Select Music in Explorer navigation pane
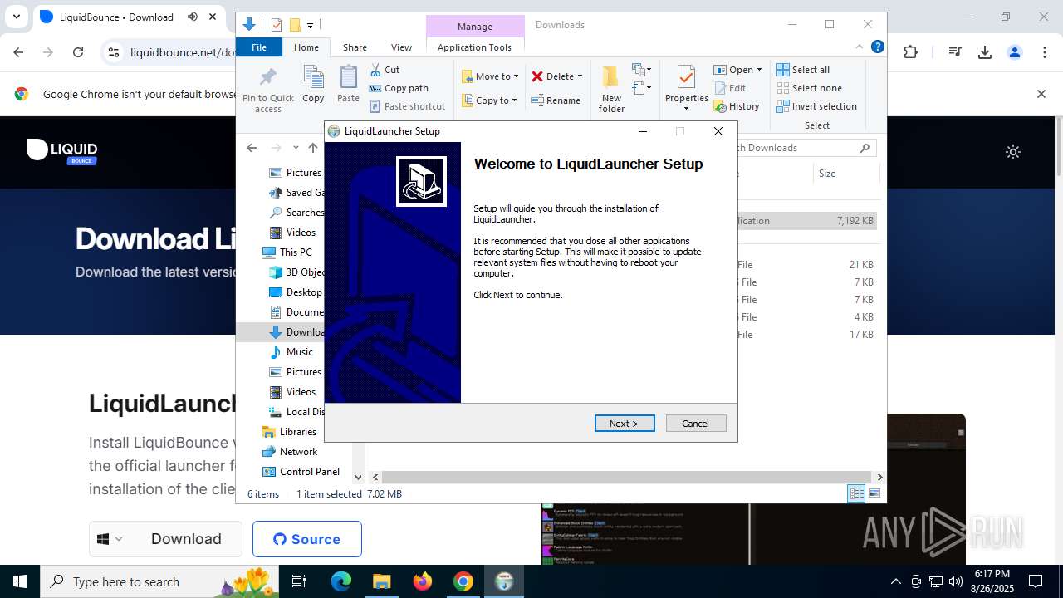Screen dimensions: 1063x598 click(299, 352)
